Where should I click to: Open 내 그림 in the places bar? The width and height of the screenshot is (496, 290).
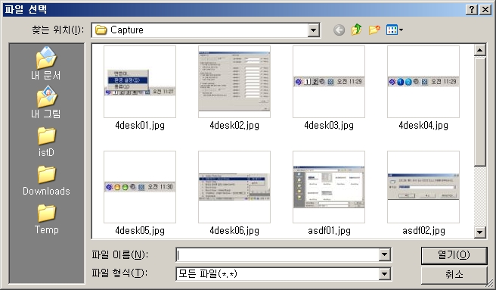[x=46, y=102]
